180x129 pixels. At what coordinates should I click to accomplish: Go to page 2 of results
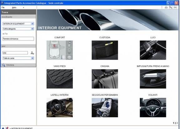177,123
